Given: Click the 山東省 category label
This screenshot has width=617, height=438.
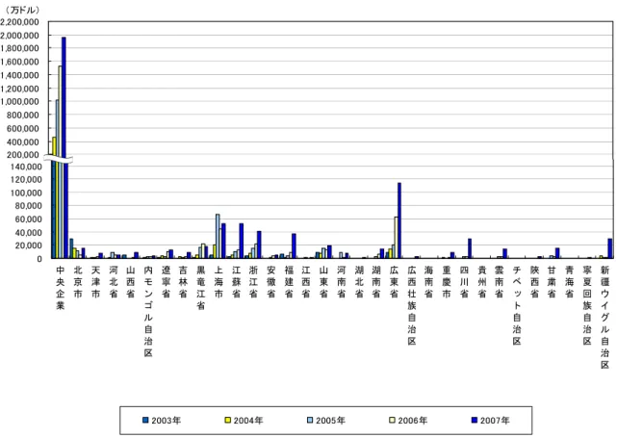Looking at the screenshot, I should pyautogui.click(x=323, y=282).
